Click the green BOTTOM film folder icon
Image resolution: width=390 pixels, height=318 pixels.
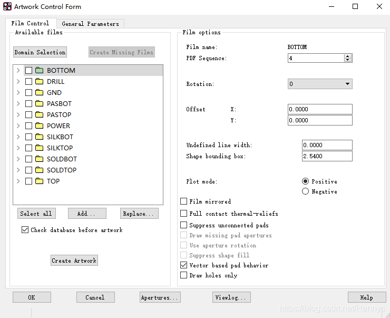pos(39,70)
